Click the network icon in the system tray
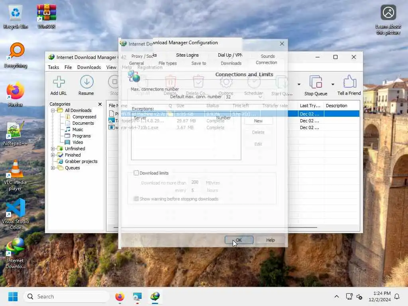This screenshot has width=408, height=306. [349, 296]
